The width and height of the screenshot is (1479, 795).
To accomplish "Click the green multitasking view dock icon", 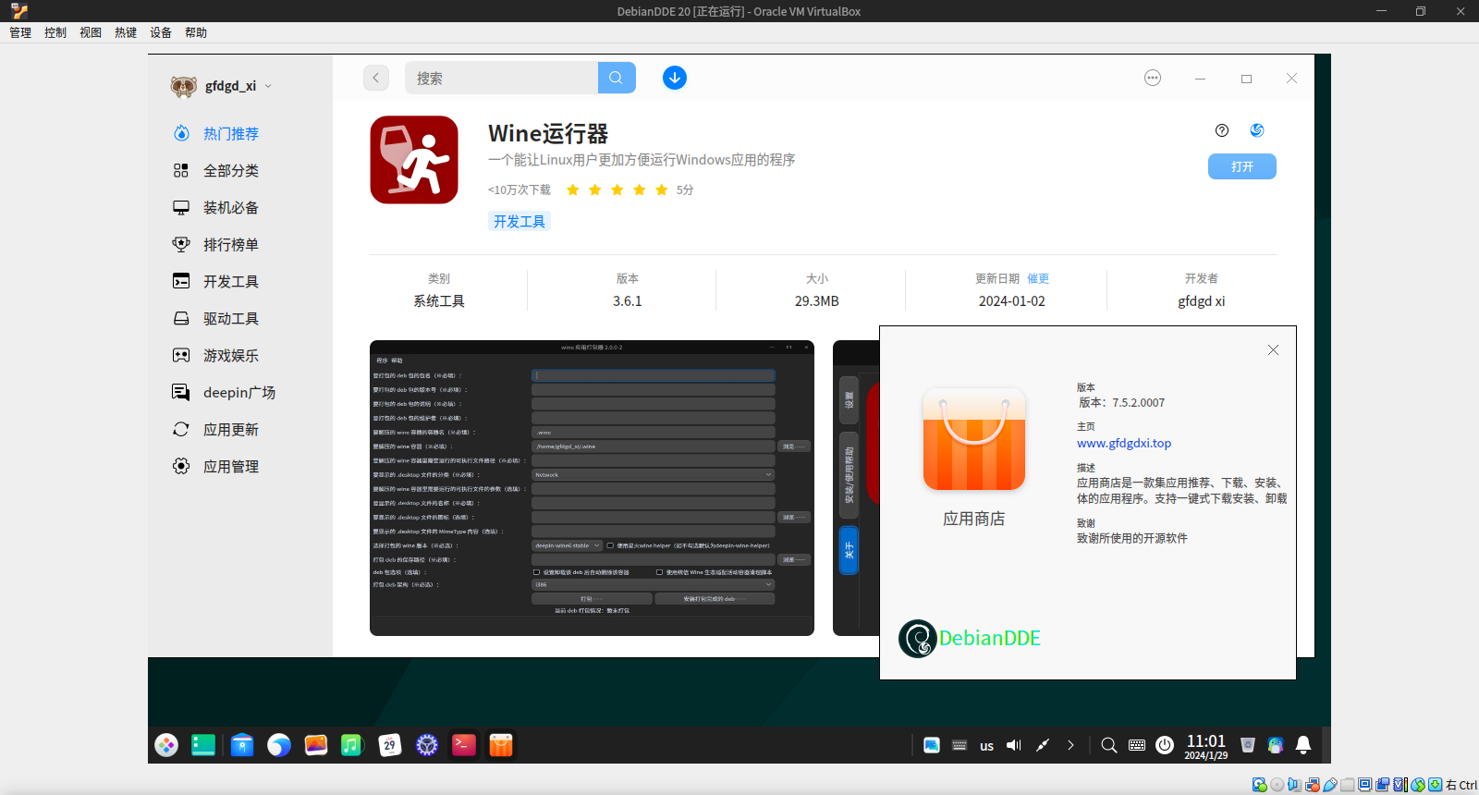I will point(203,745).
